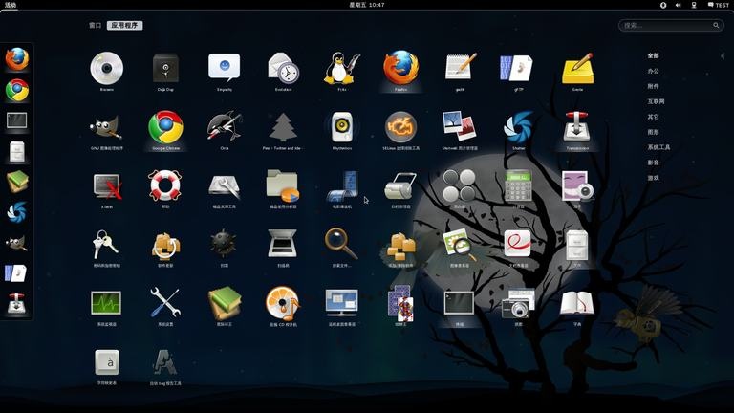Screen dimensions: 734x413
Task: Open the Transmission torrent client
Action: click(577, 127)
